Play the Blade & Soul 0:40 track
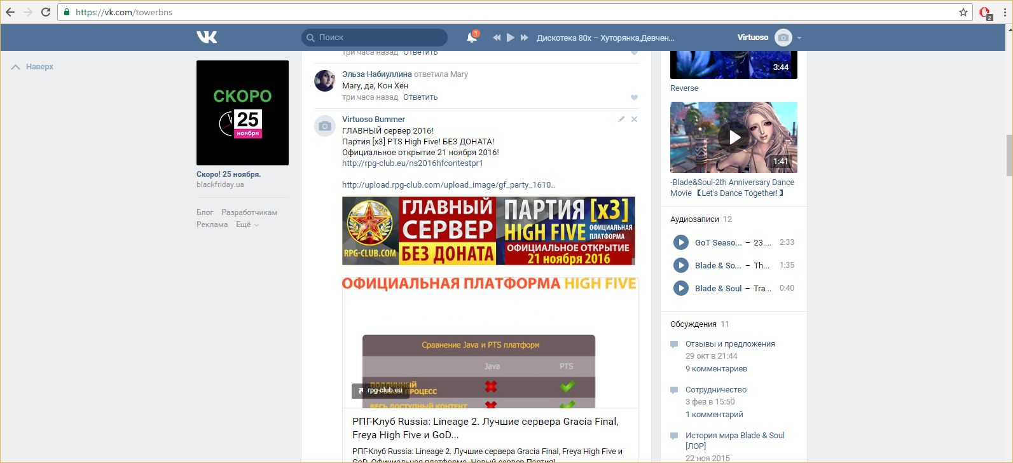Screen dimensions: 1013x463 [x=680, y=288]
